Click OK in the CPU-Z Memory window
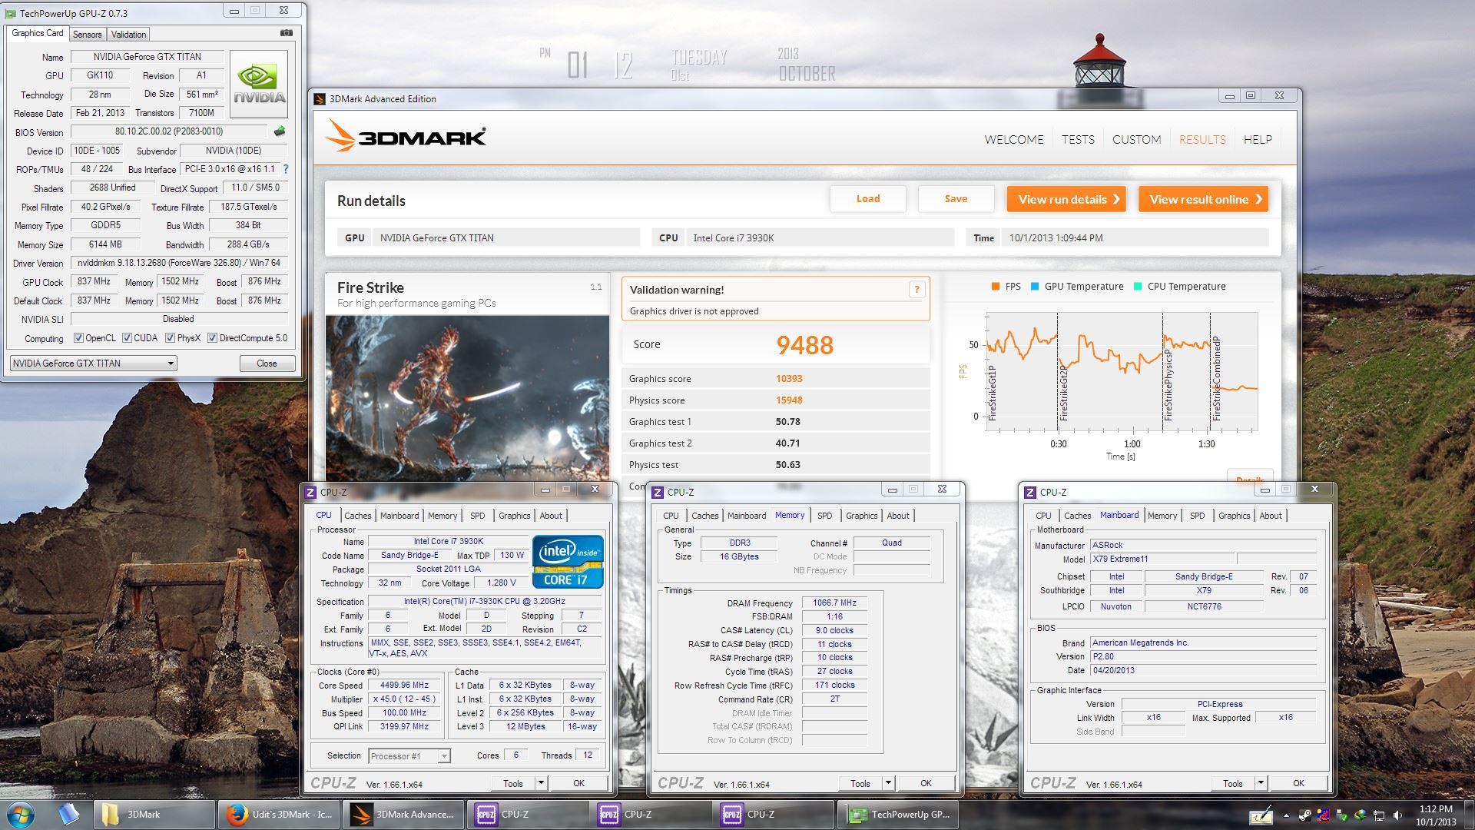This screenshot has height=830, width=1475. tap(926, 783)
